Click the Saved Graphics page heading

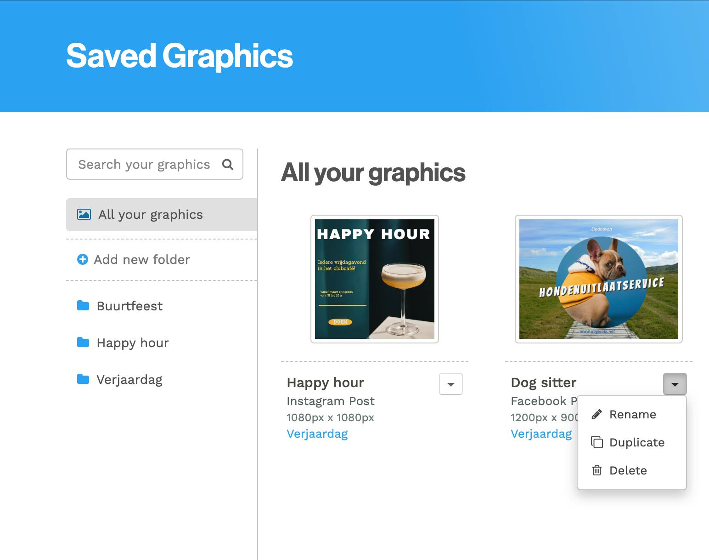(x=180, y=56)
